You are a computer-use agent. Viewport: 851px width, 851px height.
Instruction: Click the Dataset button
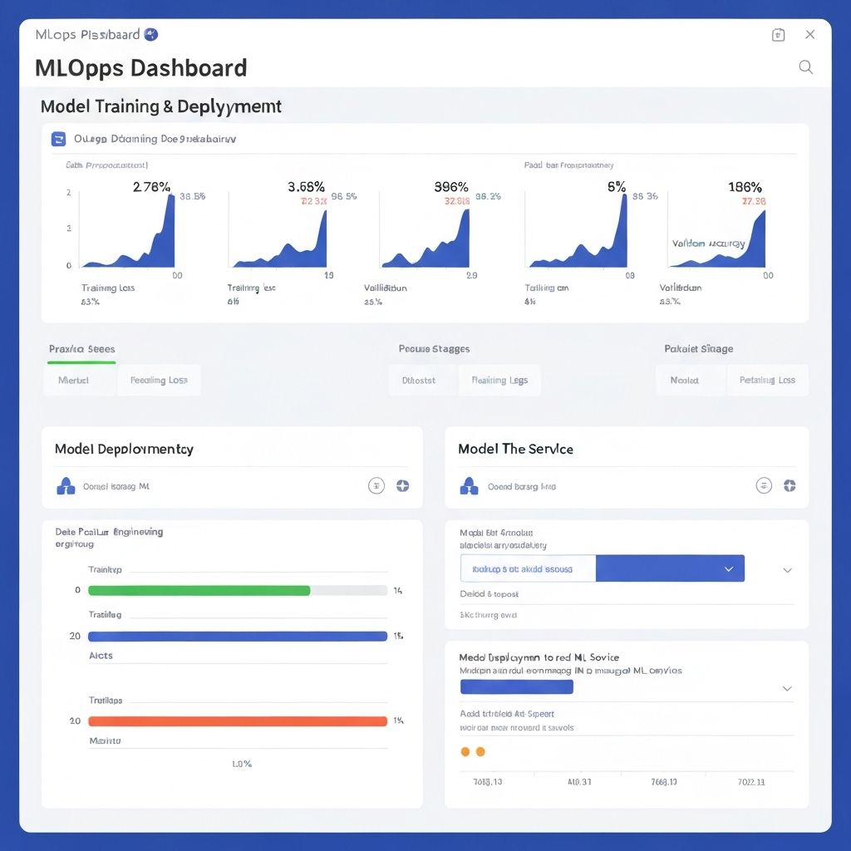[419, 380]
